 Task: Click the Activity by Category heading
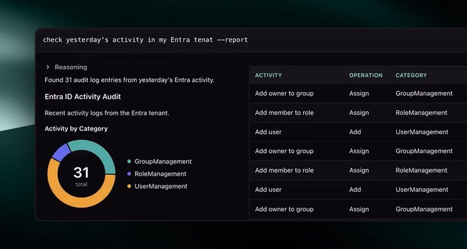[76, 129]
